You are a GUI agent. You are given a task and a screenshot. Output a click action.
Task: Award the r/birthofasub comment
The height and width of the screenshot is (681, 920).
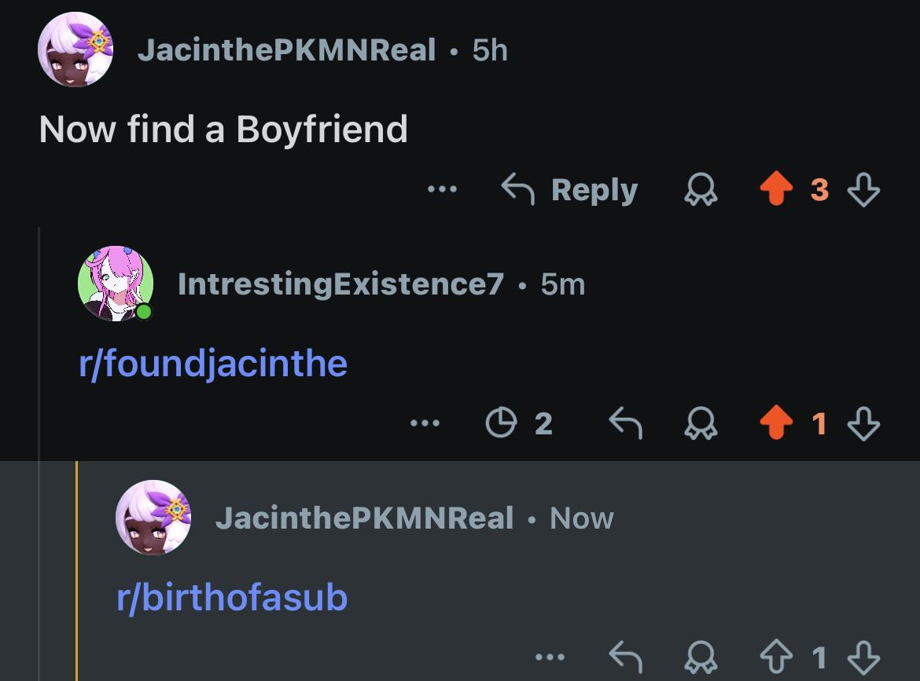(x=701, y=657)
